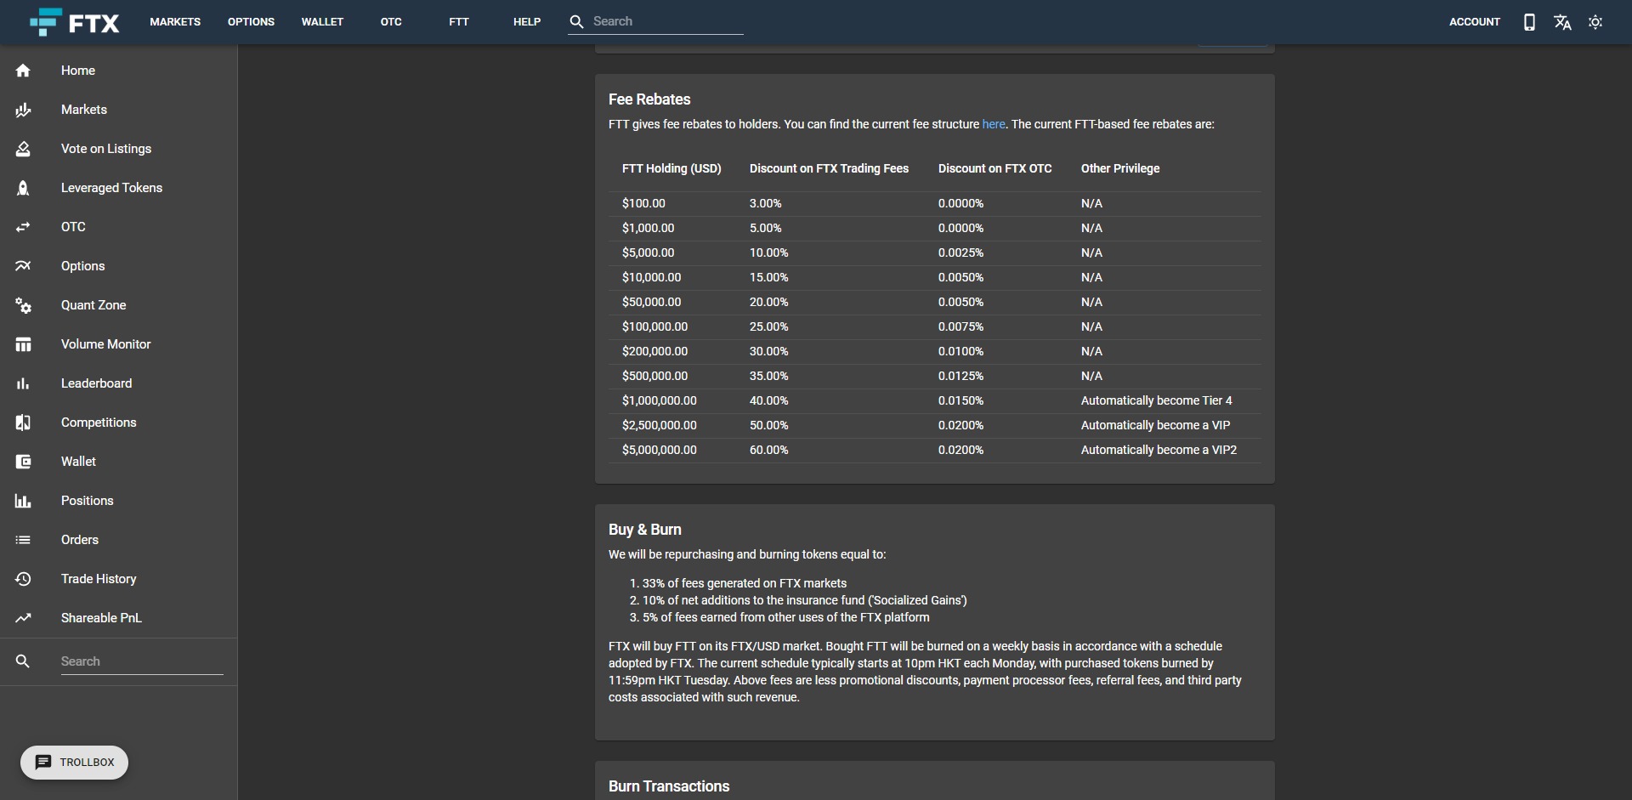Click the top bar search magnifier icon
1632x800 pixels.
pyautogui.click(x=576, y=22)
